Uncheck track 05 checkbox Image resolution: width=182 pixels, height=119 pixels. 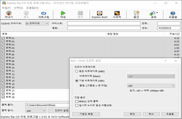(x=3, y=51)
